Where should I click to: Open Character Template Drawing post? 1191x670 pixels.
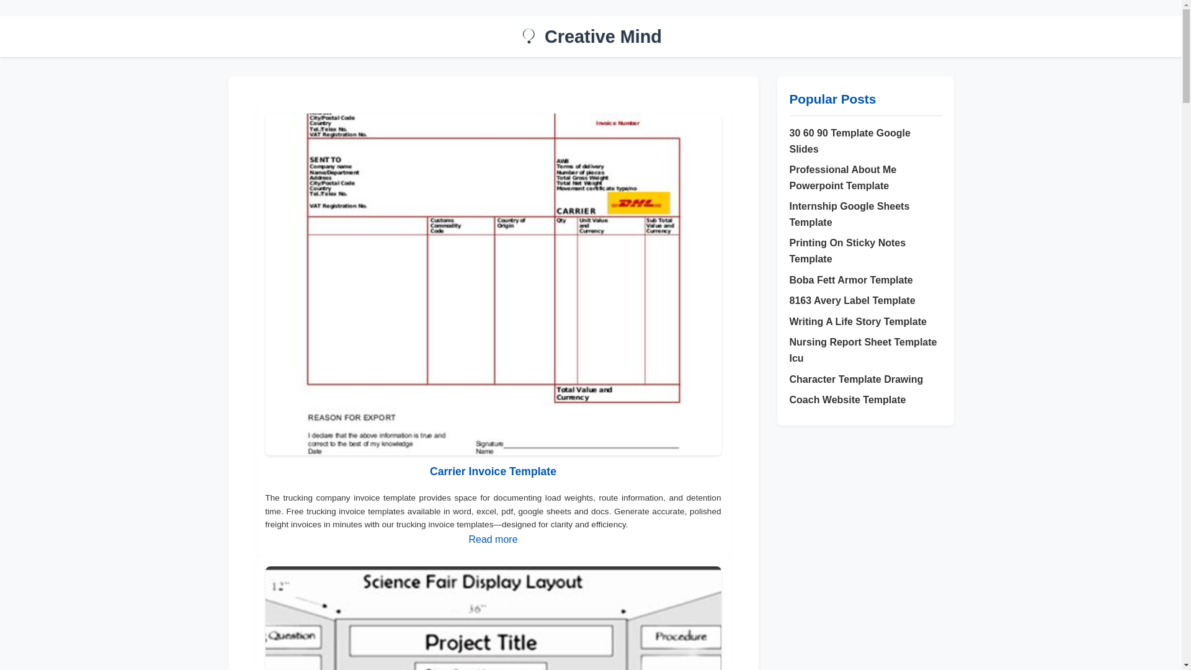tap(855, 380)
